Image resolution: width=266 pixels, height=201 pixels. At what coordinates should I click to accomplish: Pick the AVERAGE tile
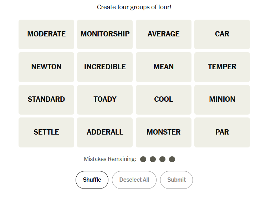tap(164, 34)
